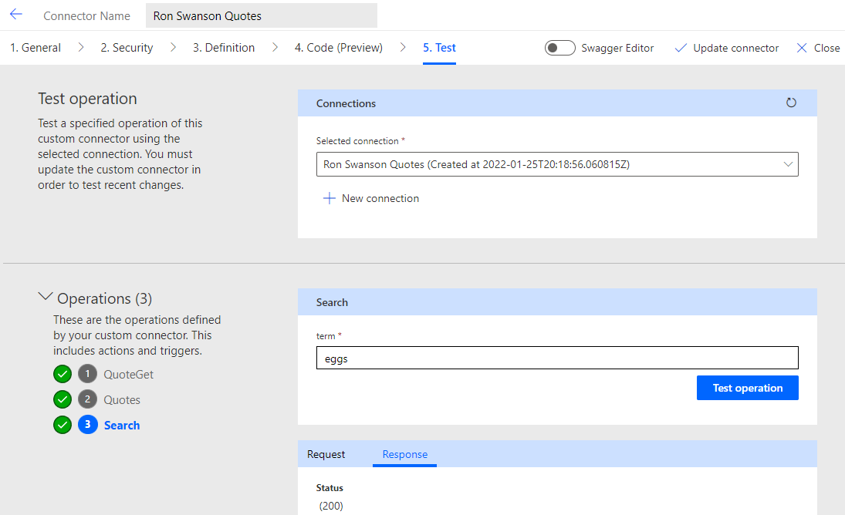Switch to the Request tab
845x515 pixels.
click(326, 454)
